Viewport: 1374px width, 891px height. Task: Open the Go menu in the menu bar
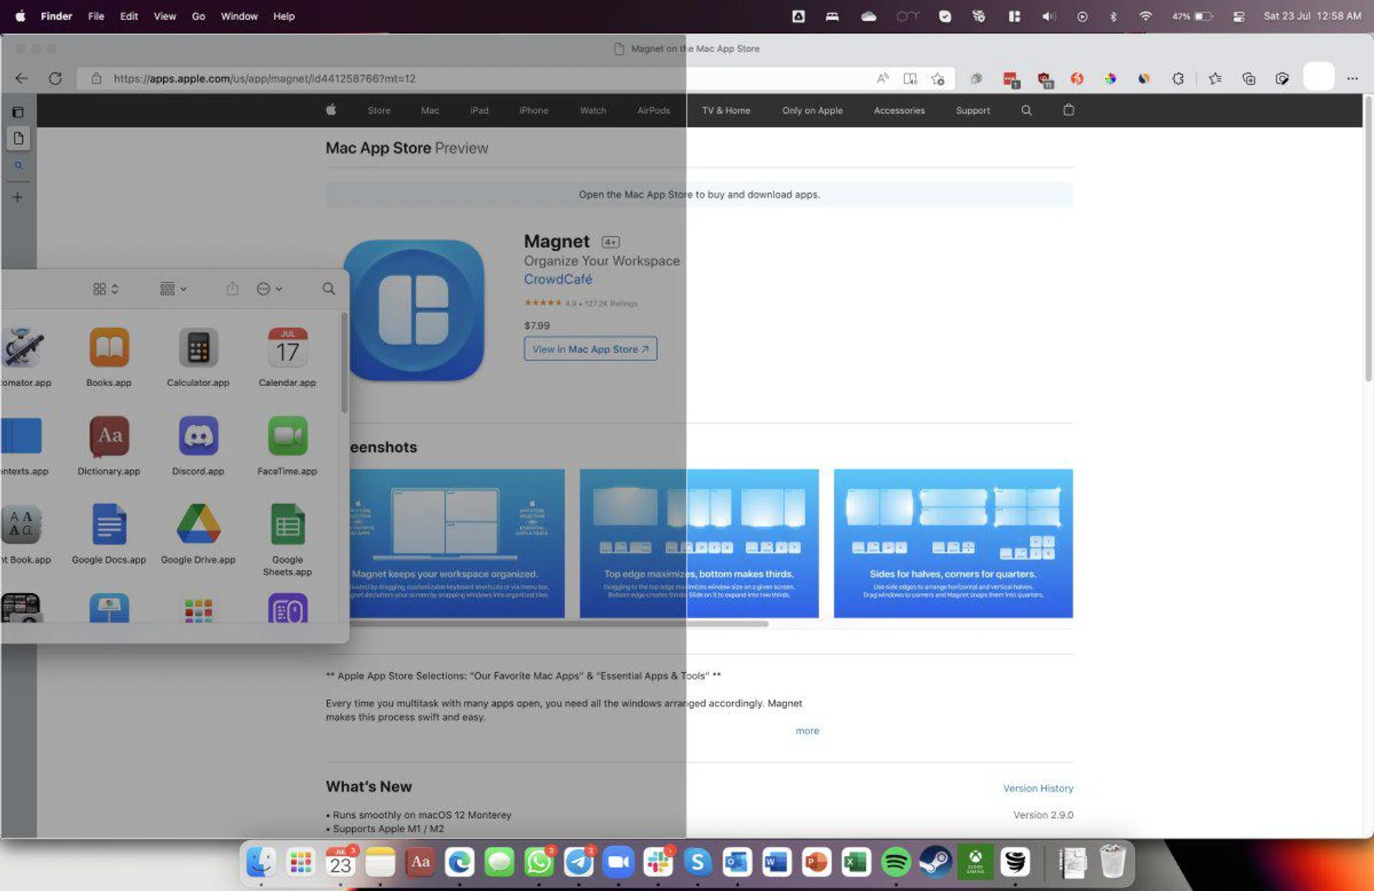pyautogui.click(x=198, y=16)
